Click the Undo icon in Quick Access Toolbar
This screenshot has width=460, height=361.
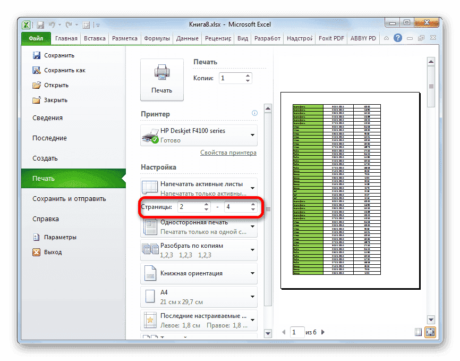point(53,24)
